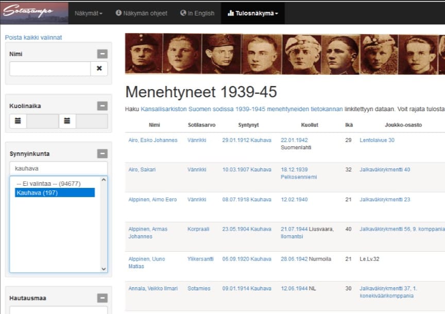
Task: Collapse the Hautausmaa filter panel
Action: pos(102,298)
